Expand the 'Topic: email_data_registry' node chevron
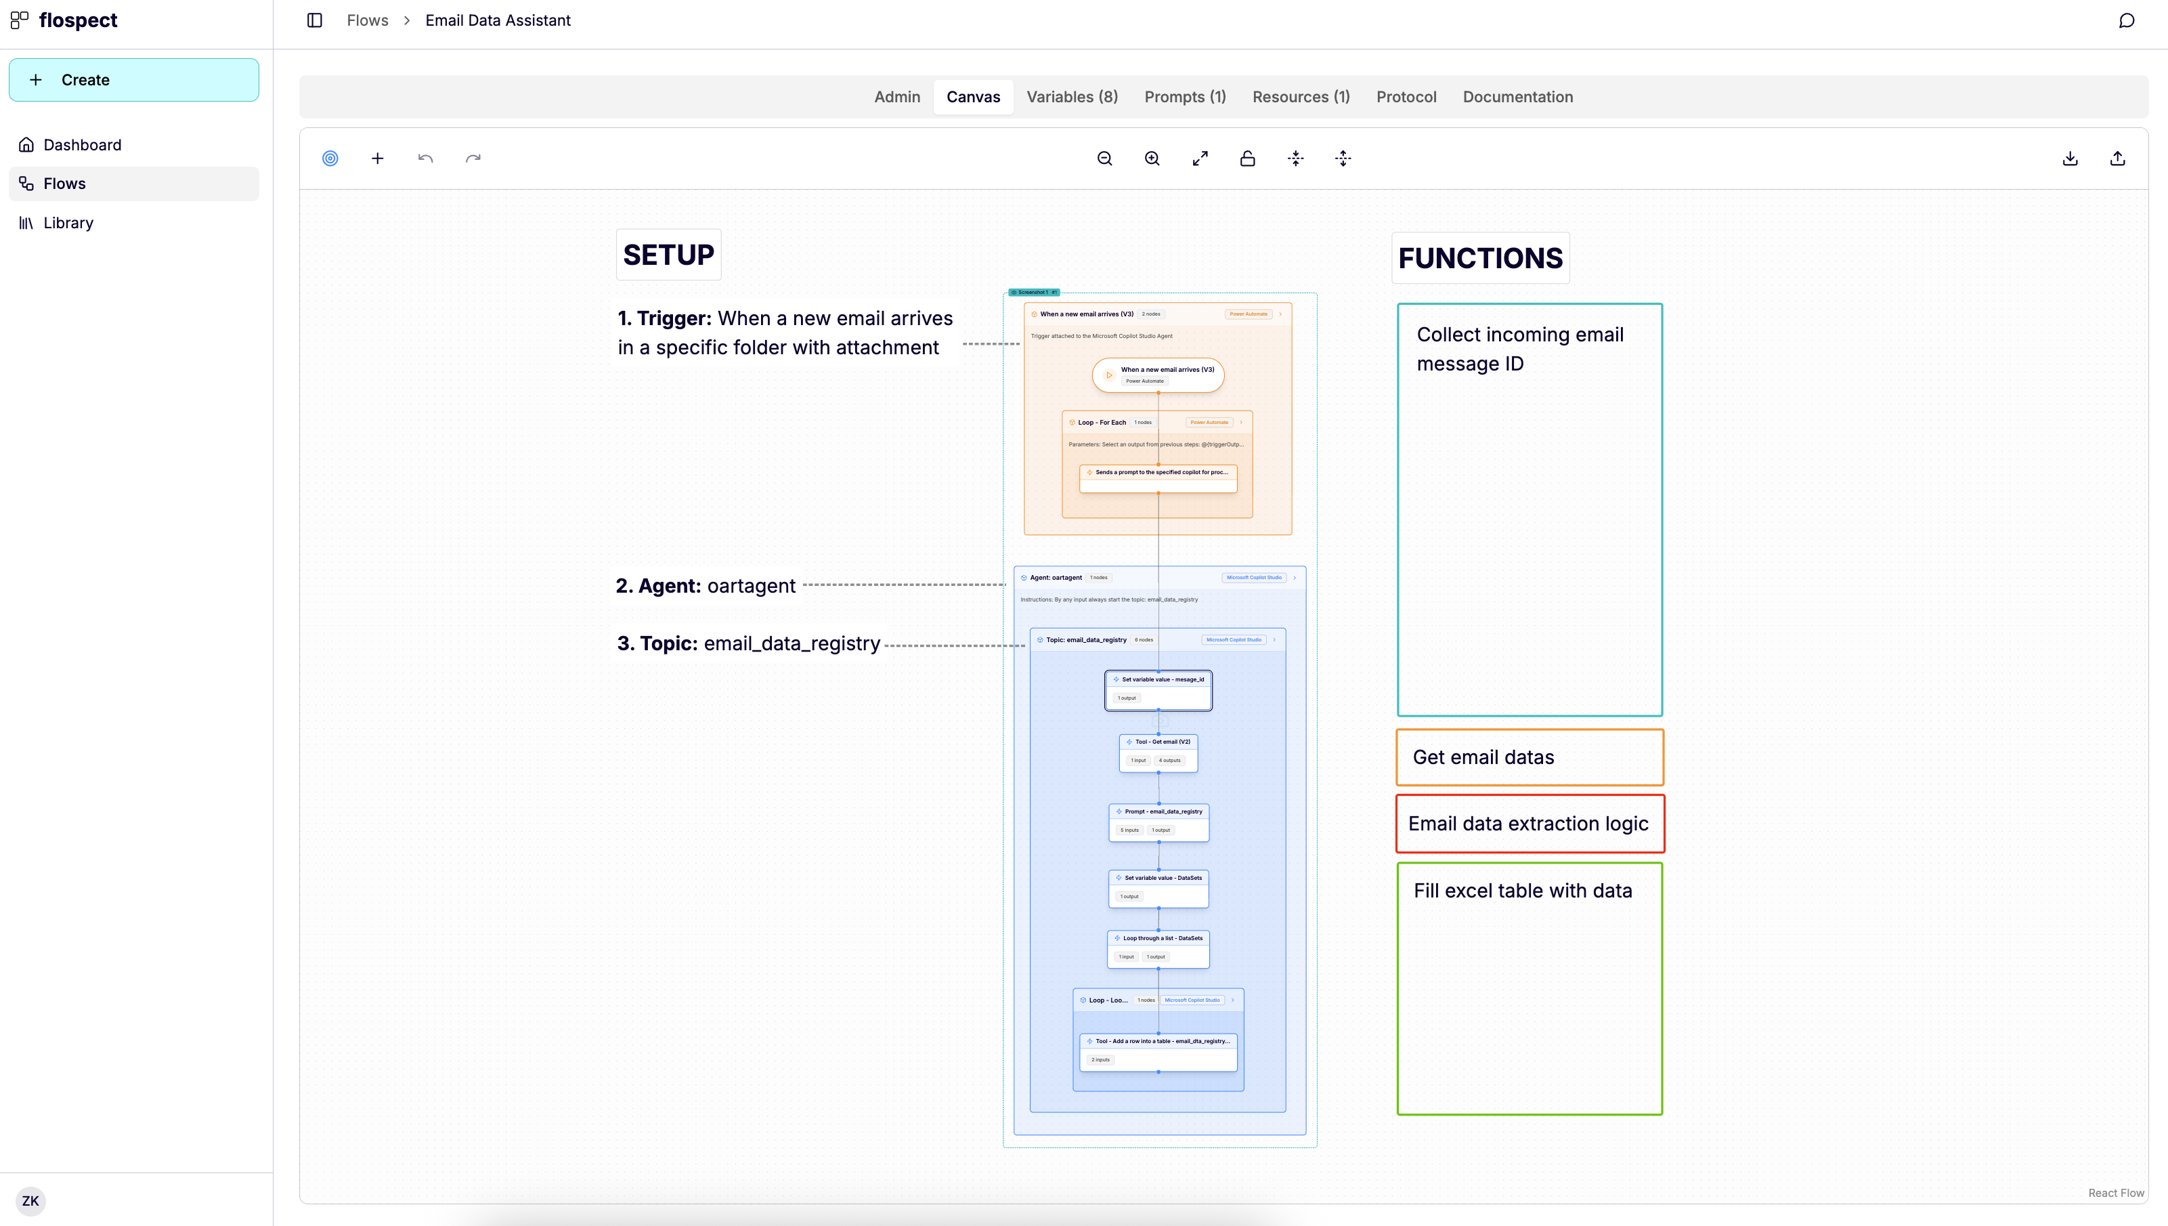Viewport: 2168px width, 1226px height. click(x=1274, y=639)
